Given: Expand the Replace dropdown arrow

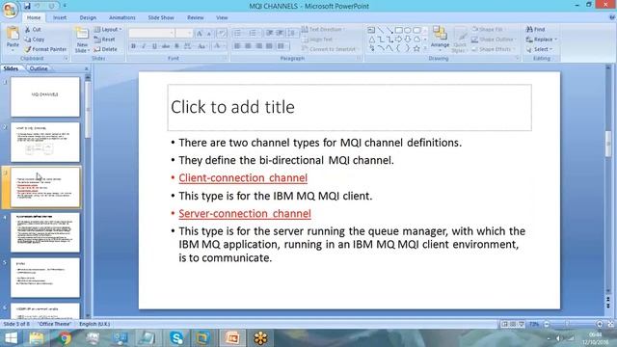Looking at the screenshot, I should point(555,40).
